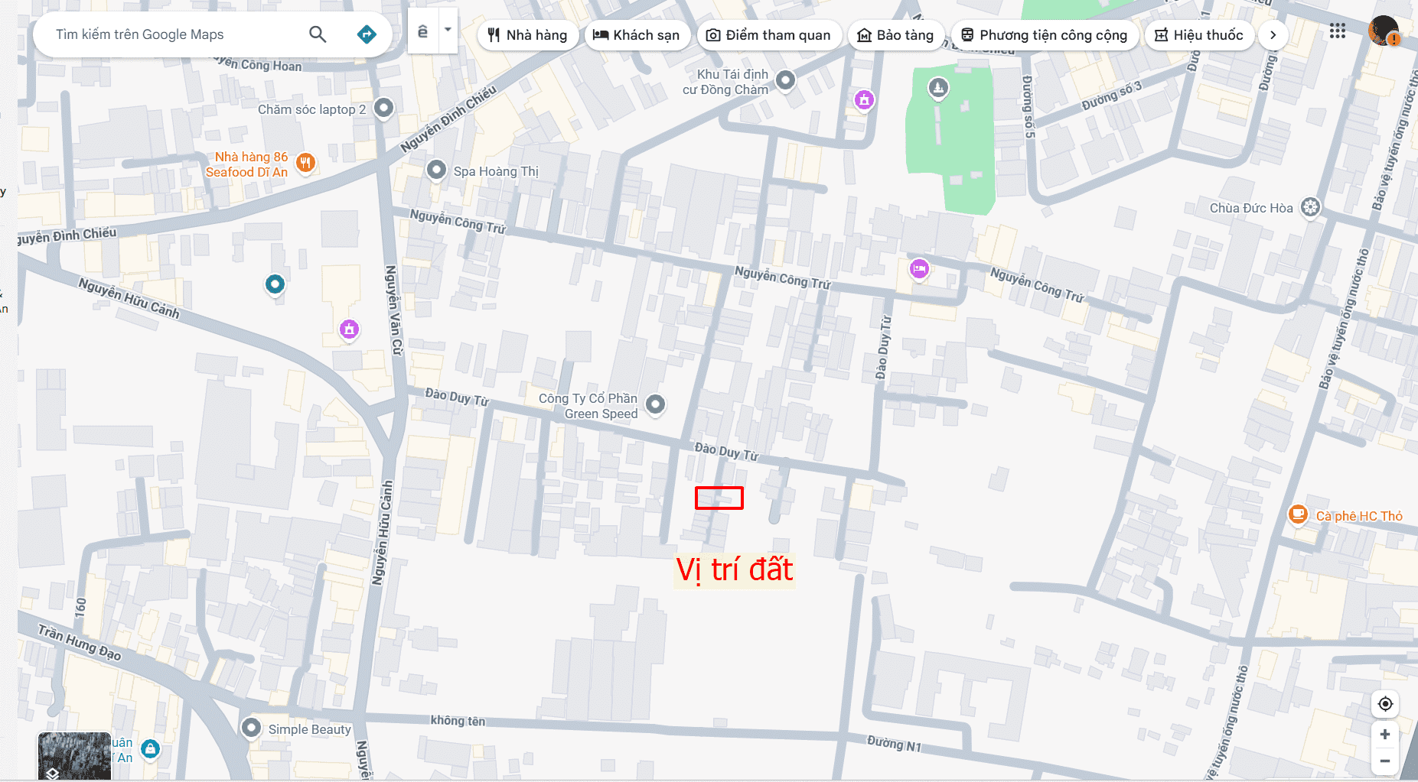Open directions with the blue arrow icon
Image resolution: width=1418 pixels, height=782 pixels.
(367, 34)
